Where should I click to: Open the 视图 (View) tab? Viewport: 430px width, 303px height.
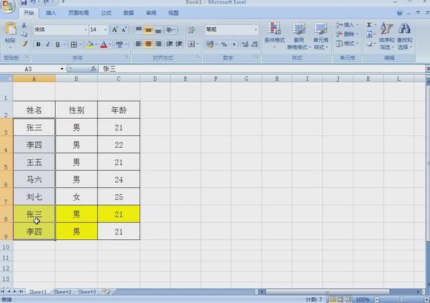(x=173, y=13)
